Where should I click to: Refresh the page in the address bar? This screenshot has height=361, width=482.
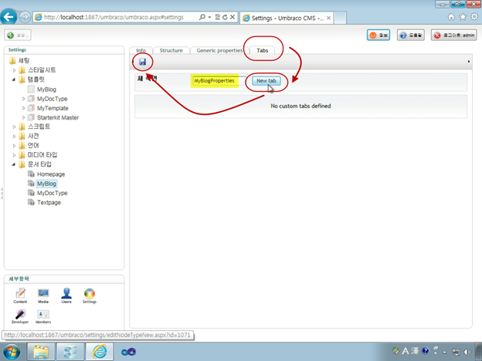(225, 17)
